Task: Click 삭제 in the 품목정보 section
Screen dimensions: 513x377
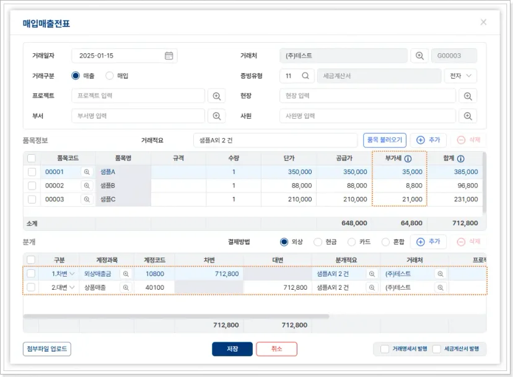Action: tap(468, 141)
